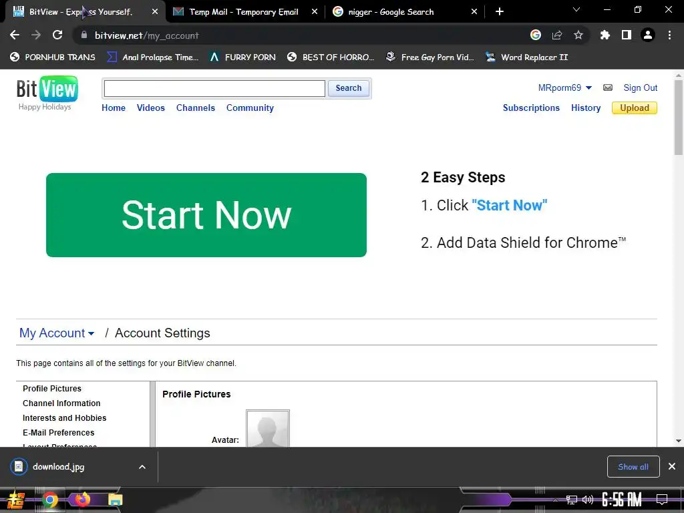Click the Google icon in address bar
Viewport: 684px width, 513px height.
[536, 35]
